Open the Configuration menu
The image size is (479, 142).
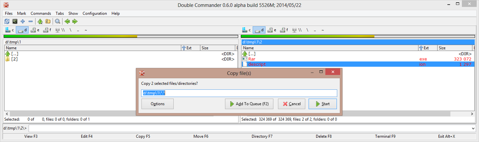tap(94, 13)
